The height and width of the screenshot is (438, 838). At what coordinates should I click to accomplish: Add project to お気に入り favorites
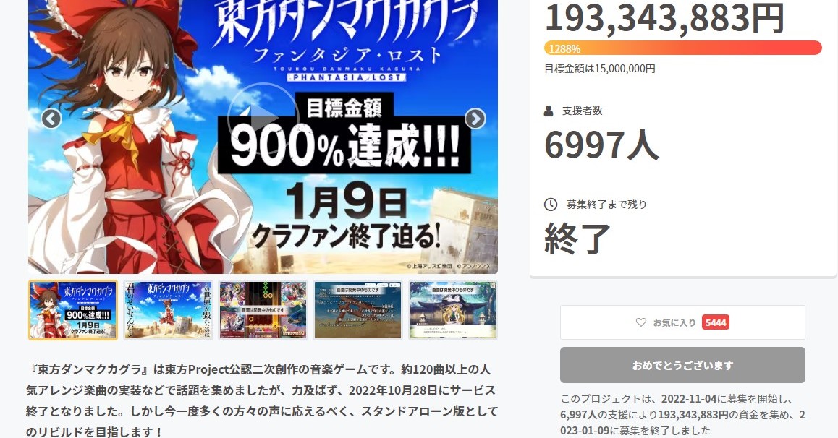tap(682, 322)
